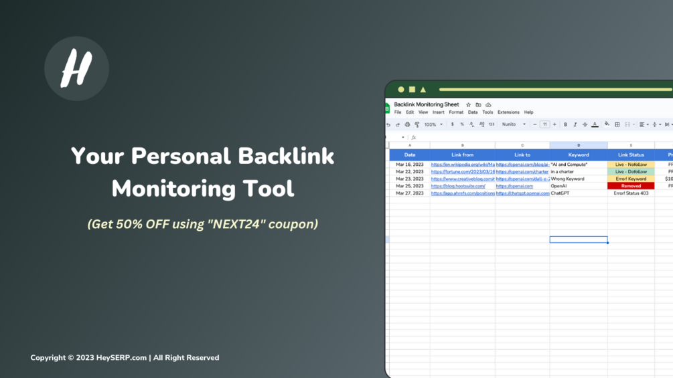Click the ChatGPT keyword cell
The height and width of the screenshot is (378, 673).
pos(578,193)
